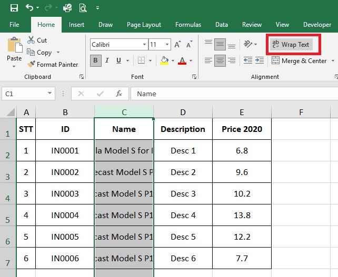Viewport: 338px width, 277px height.
Task: Open the text Orientation options
Action: 250,44
